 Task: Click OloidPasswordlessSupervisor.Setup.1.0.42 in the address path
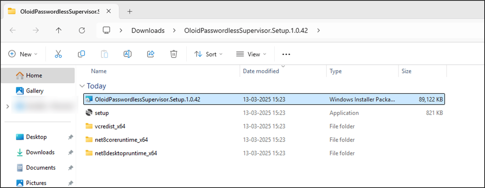(246, 31)
